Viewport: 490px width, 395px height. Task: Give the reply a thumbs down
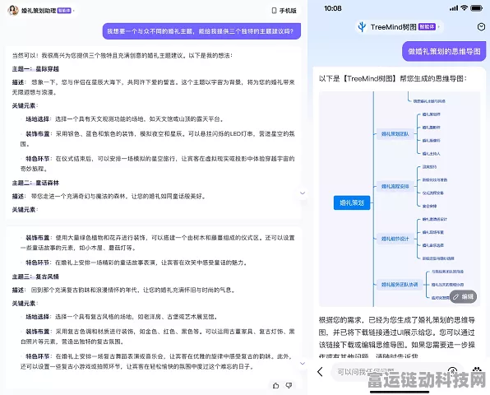pyautogui.click(x=289, y=385)
